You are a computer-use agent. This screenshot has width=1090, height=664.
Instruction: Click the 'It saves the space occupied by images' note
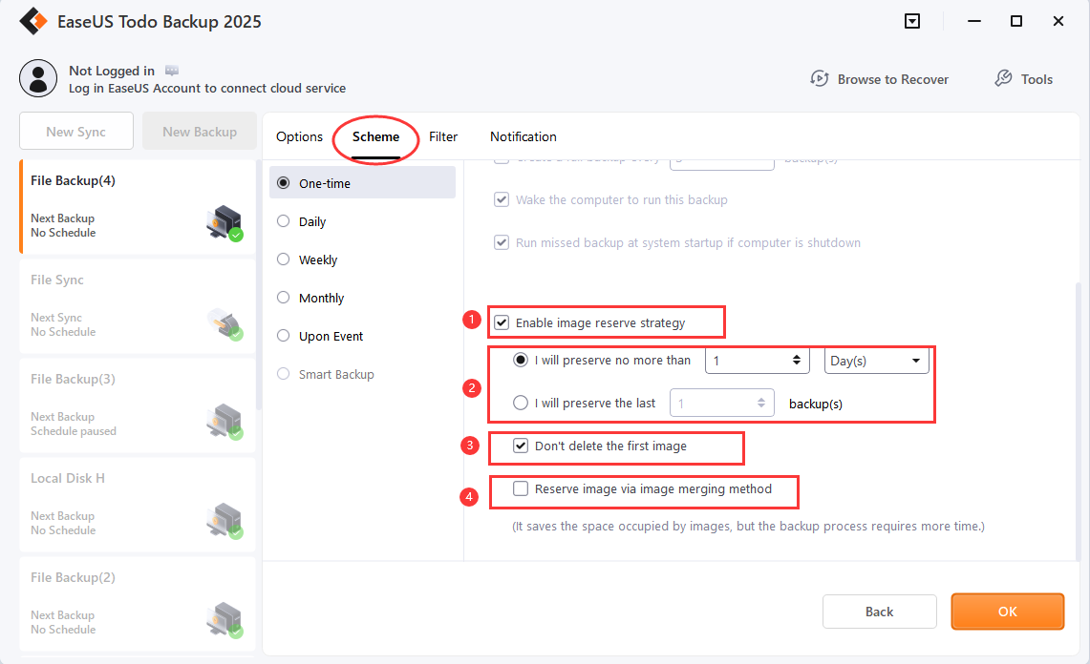[749, 527]
